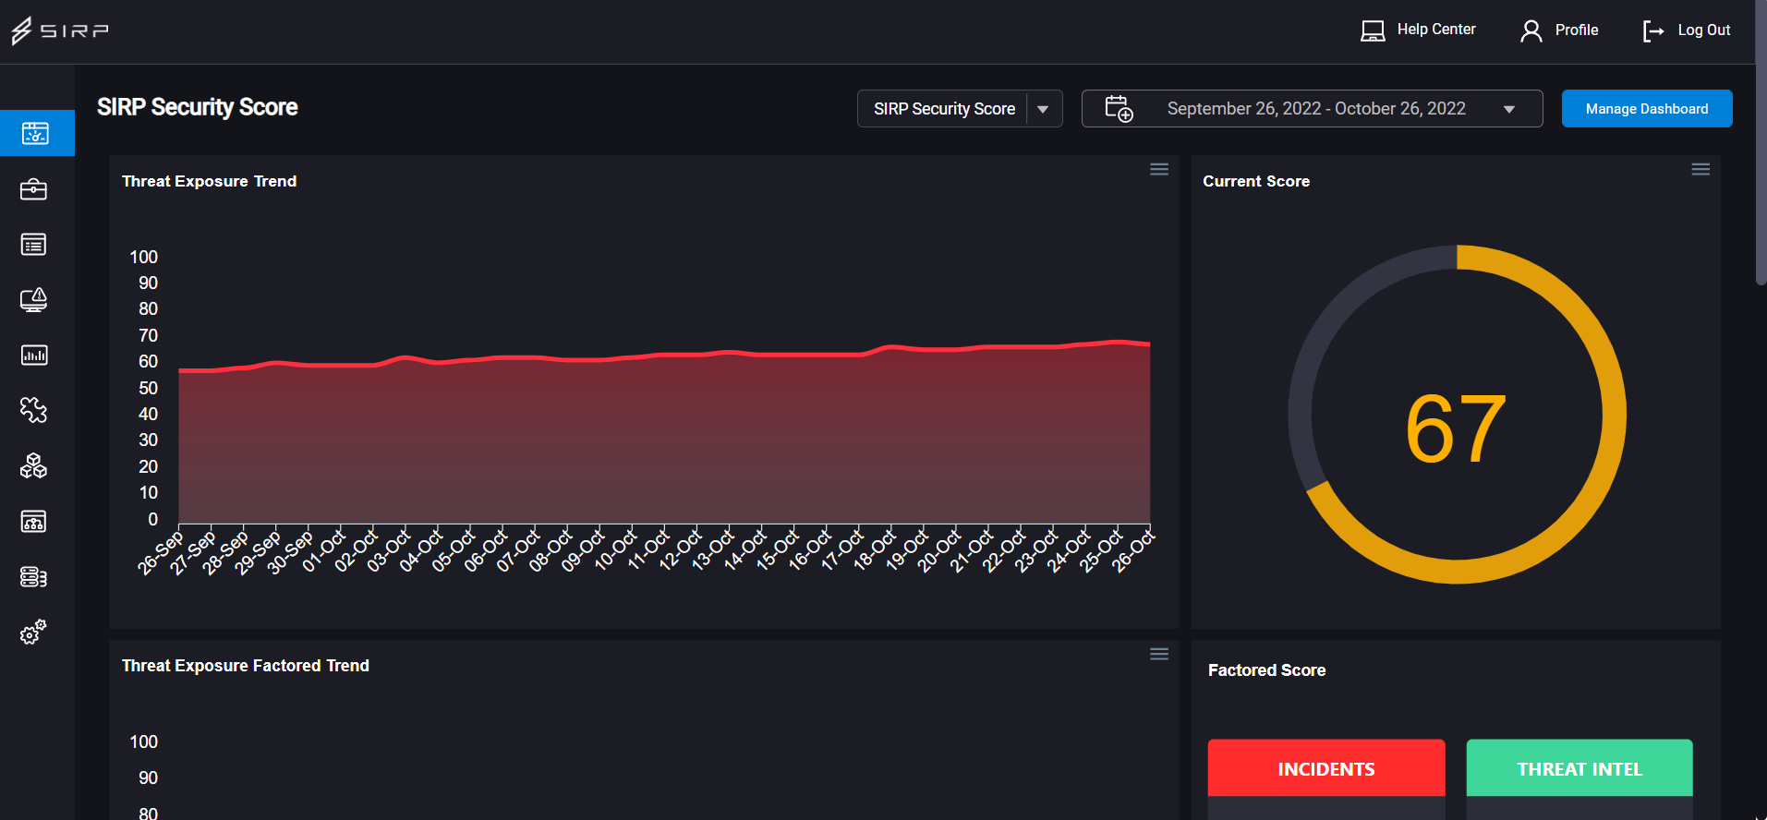
Task: Click the calendar date picker icon
Action: 1120,109
